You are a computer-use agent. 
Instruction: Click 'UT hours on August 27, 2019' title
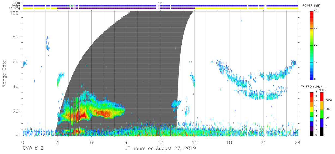tap(160, 149)
